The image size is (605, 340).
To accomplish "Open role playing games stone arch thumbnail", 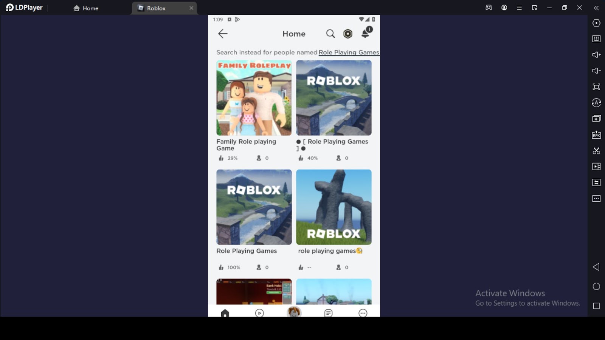I will [334, 207].
